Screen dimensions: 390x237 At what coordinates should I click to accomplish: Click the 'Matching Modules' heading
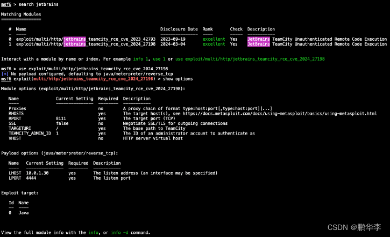[x=21, y=14]
